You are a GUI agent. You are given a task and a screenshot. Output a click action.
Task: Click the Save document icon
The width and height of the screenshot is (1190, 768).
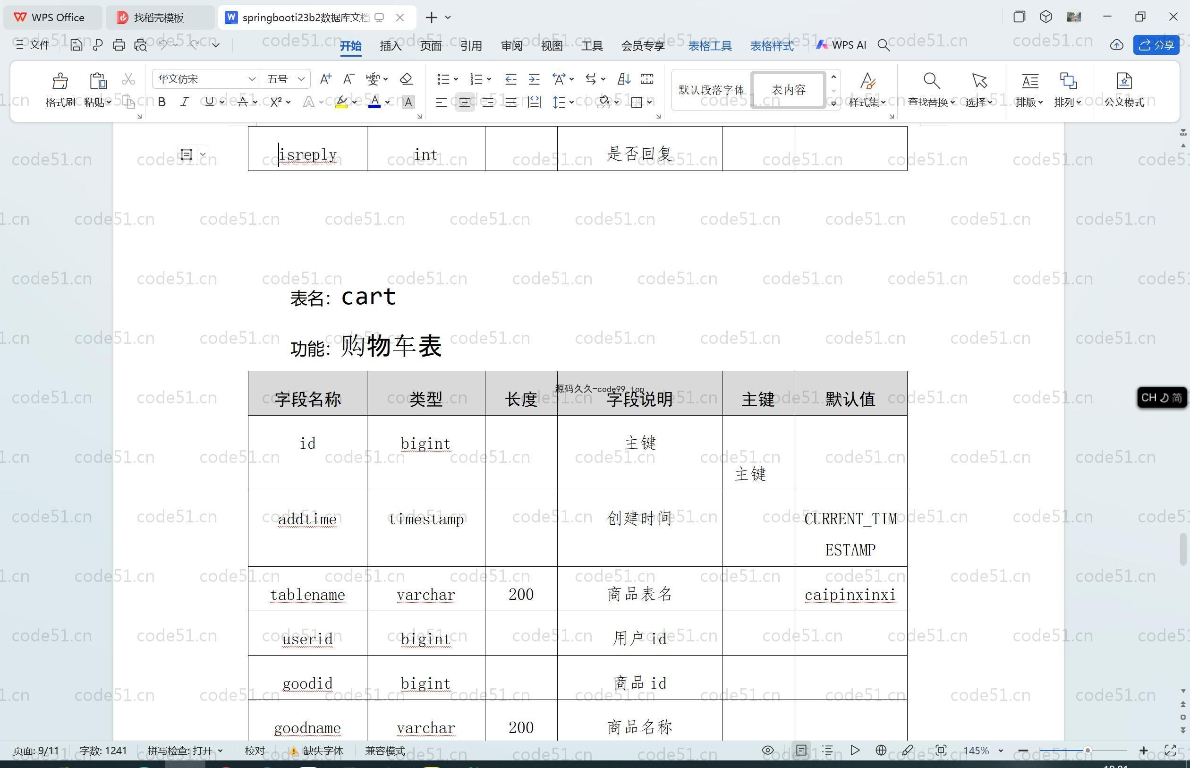click(x=76, y=45)
